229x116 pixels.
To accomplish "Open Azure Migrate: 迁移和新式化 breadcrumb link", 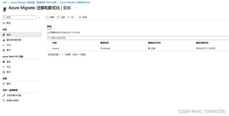I will [x=75, y=2].
